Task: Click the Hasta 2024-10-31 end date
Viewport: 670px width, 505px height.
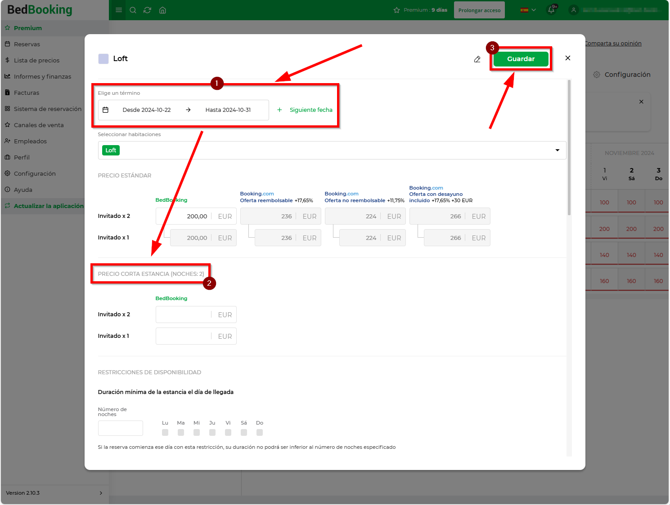Action: coord(228,110)
